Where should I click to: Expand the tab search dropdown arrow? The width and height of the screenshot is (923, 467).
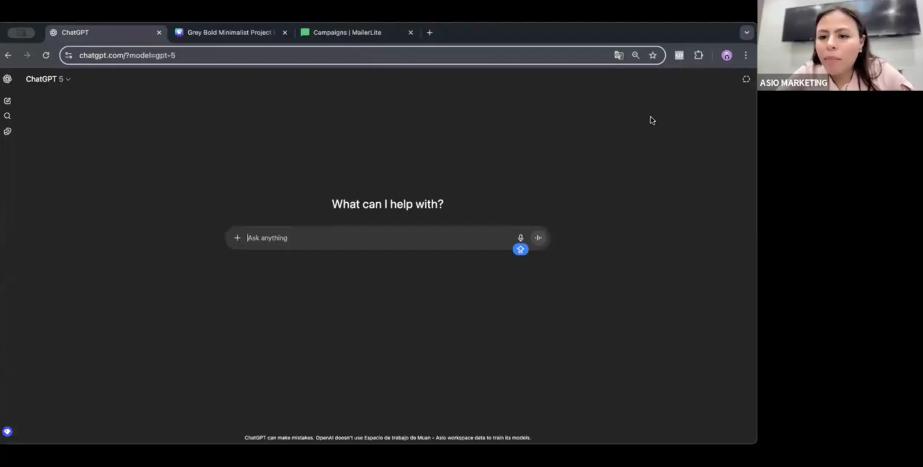746,33
